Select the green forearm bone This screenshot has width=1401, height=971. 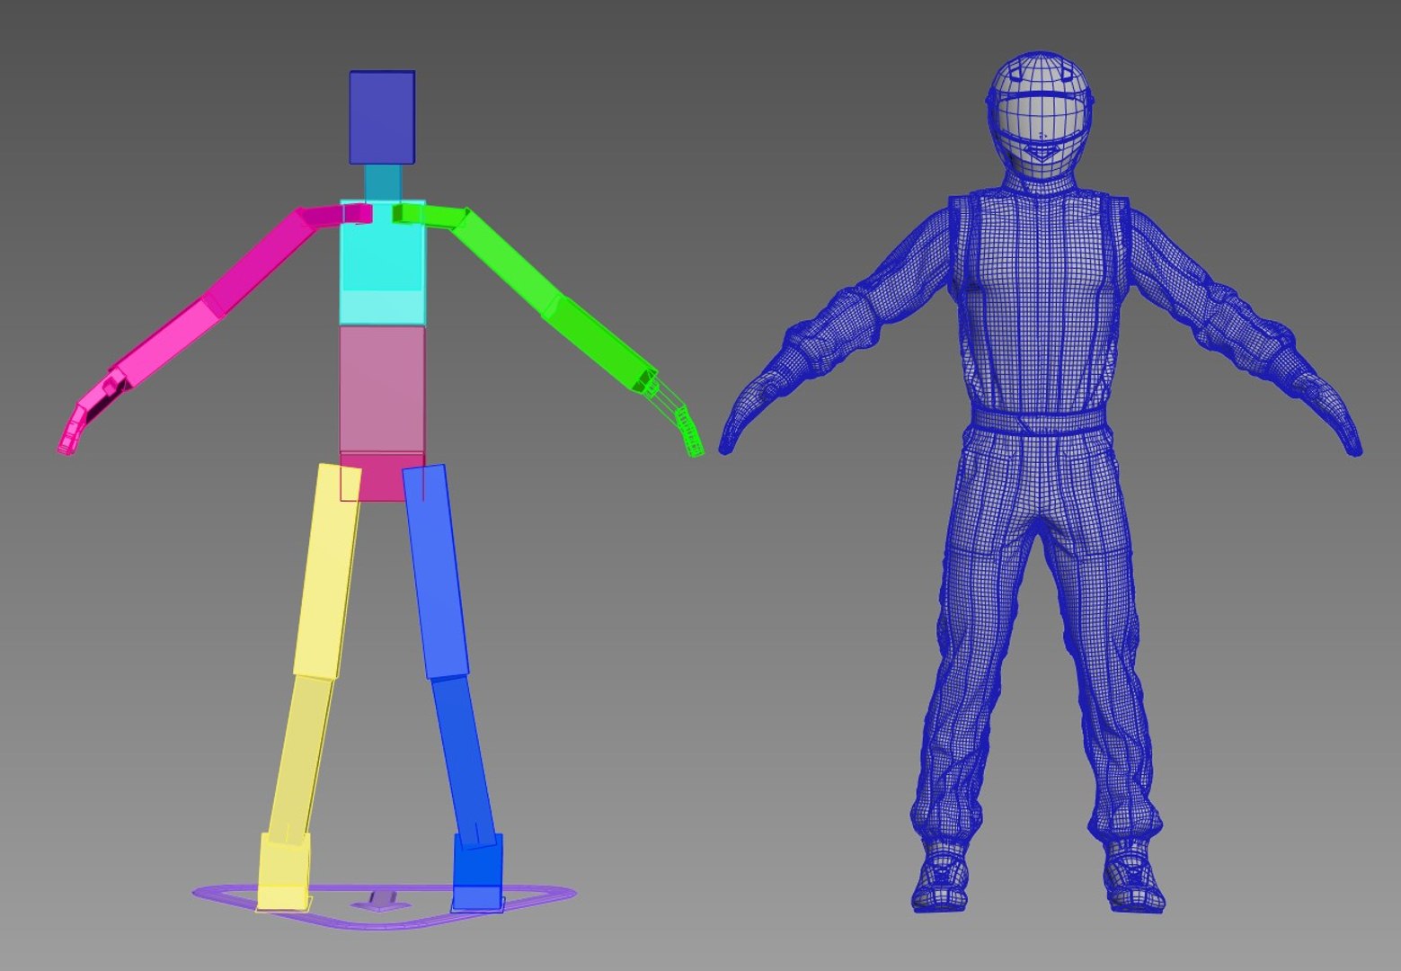click(599, 343)
